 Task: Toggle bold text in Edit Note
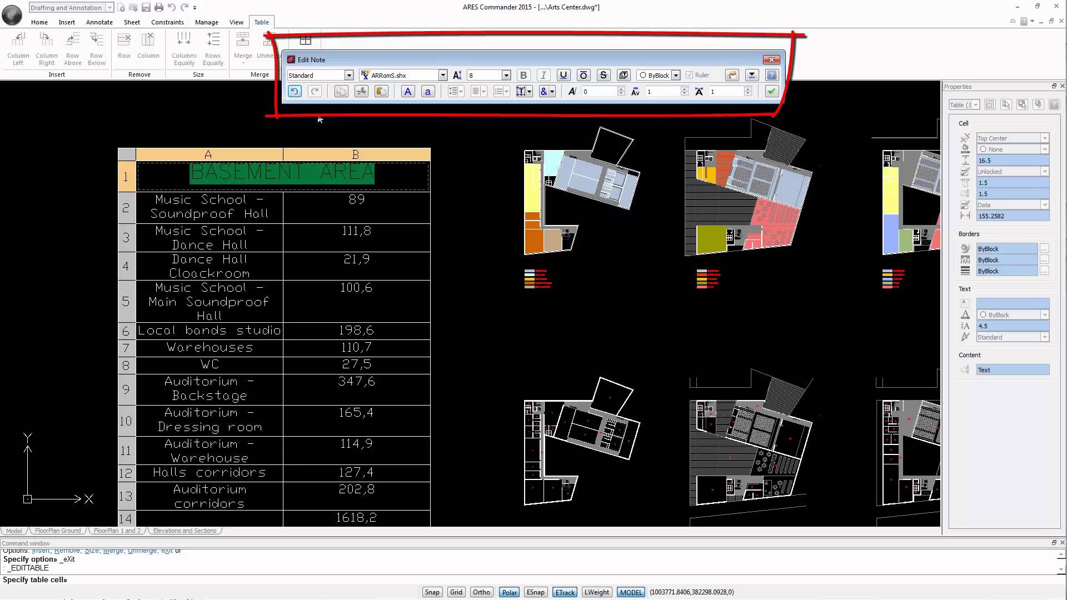point(523,75)
